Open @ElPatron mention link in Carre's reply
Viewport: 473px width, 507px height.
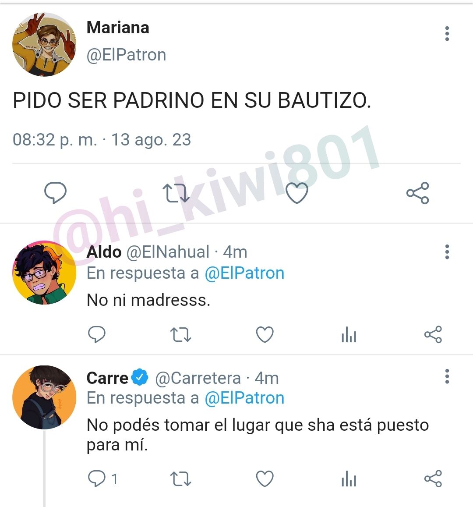pyautogui.click(x=244, y=398)
